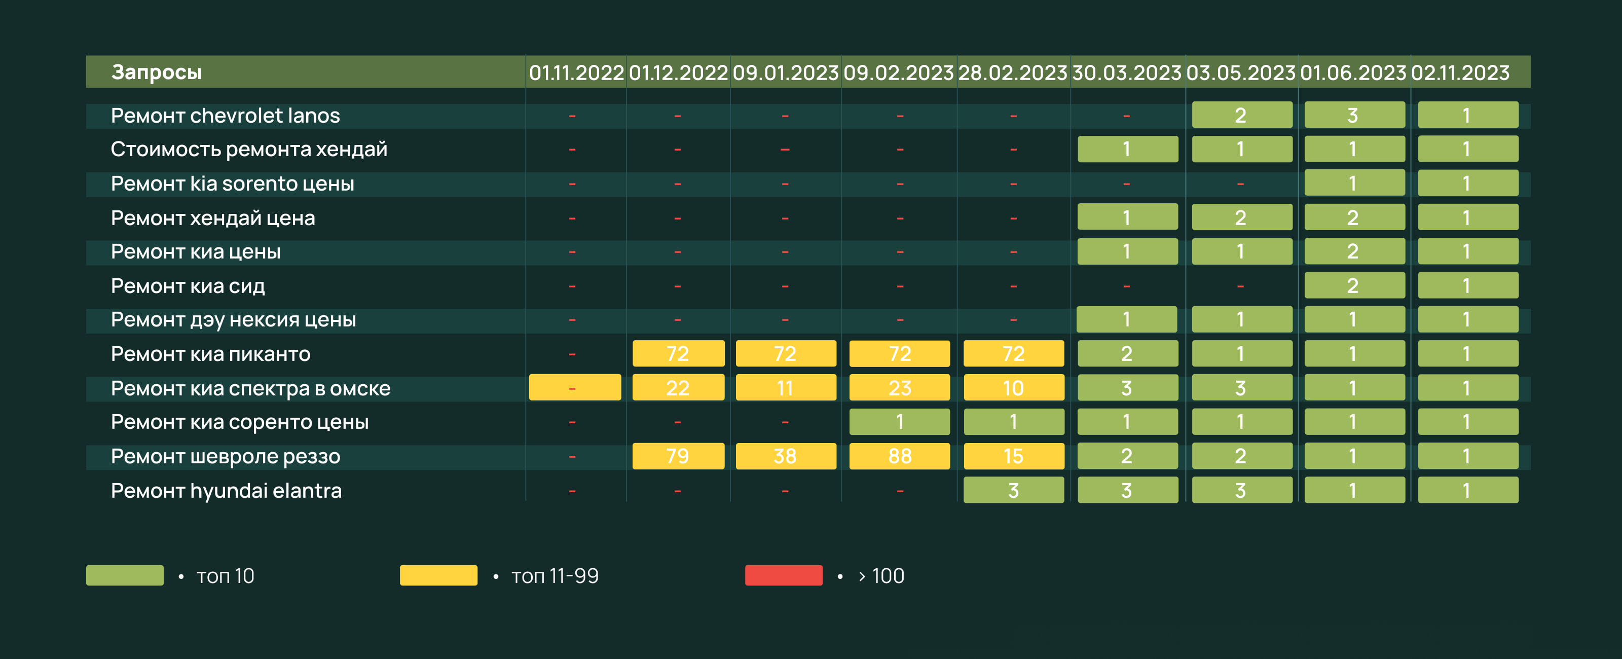This screenshot has width=1622, height=659.
Task: Click the row label Ремонт kia sorento цены
Action: click(x=232, y=184)
